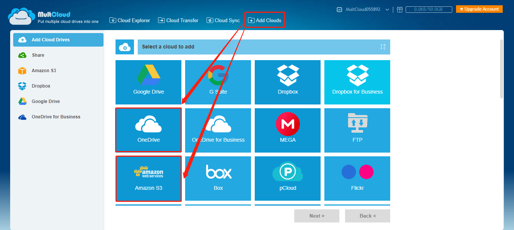Click the 0.0KB/50.0GB storage bar
Viewport: 514px width, 230px height.
coord(429,9)
